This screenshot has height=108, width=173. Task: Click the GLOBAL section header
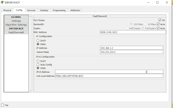[x=16, y=17]
